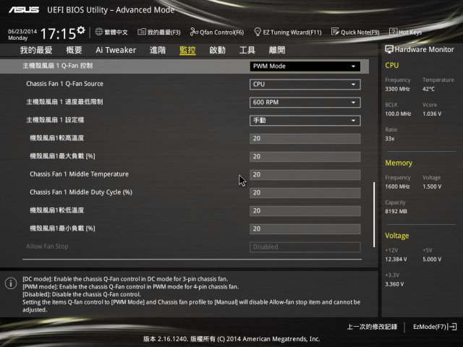The image size is (463, 347).
Task: Open the PWM Mode dropdown
Action: coord(305,66)
